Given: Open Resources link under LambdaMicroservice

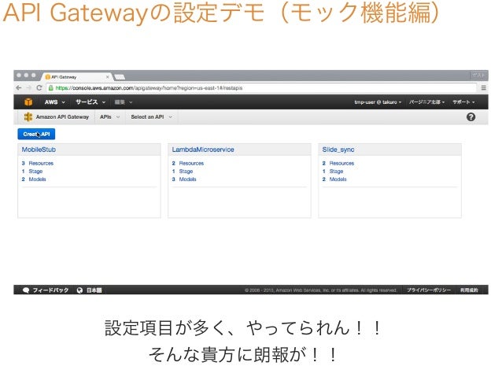Looking at the screenshot, I should (191, 164).
